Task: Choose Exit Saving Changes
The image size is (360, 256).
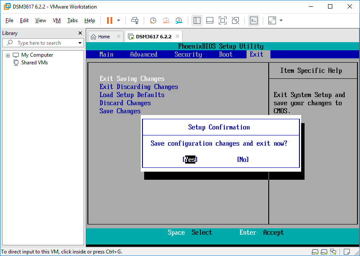Action: (132, 79)
